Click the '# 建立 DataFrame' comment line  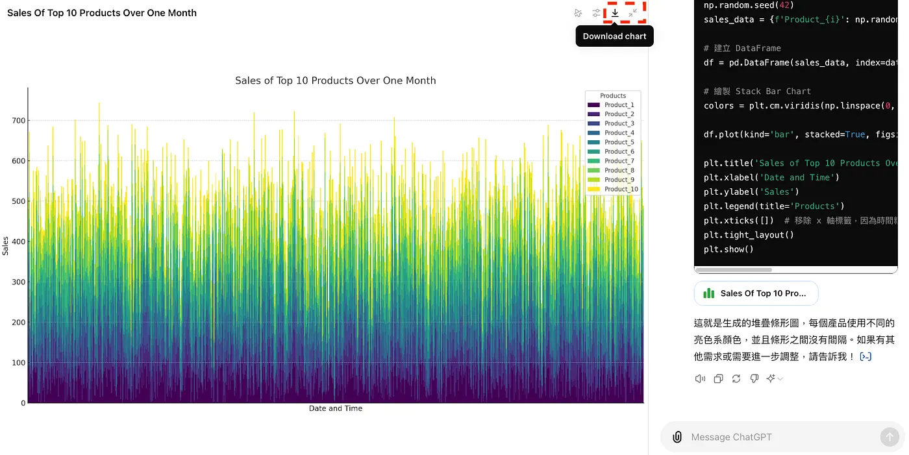(742, 48)
